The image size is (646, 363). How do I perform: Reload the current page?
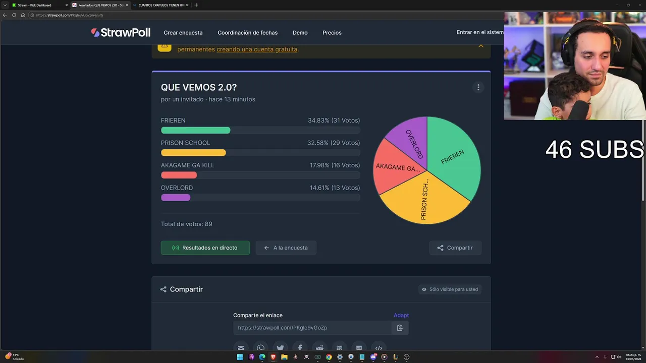(x=14, y=15)
